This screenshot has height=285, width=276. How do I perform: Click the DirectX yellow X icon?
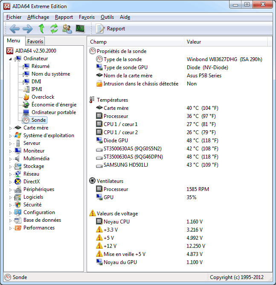click(x=18, y=182)
